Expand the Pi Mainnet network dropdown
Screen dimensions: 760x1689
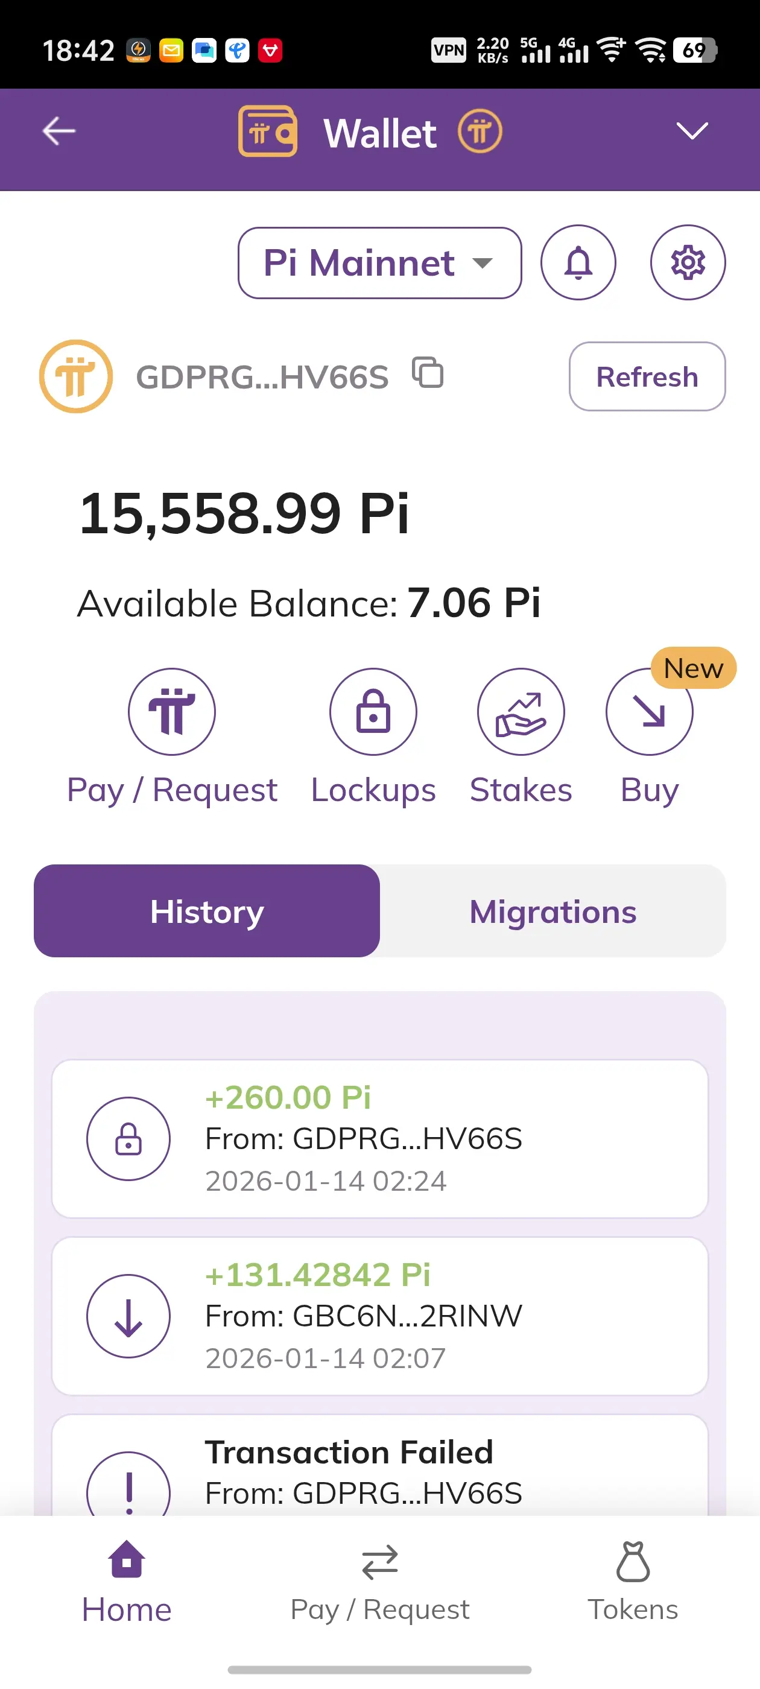(x=379, y=263)
